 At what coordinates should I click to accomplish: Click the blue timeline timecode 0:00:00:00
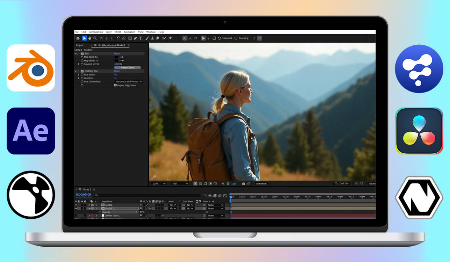point(84,195)
